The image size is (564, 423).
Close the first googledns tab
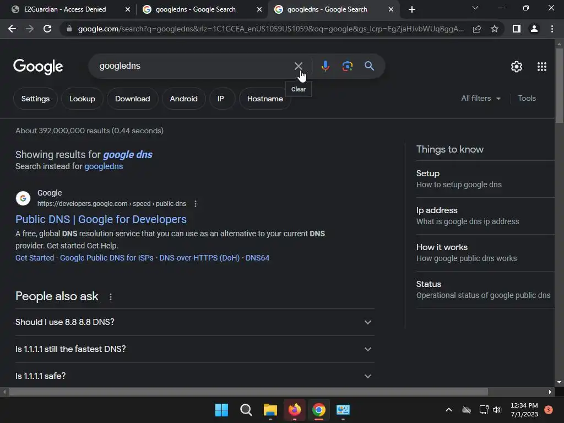(x=259, y=9)
